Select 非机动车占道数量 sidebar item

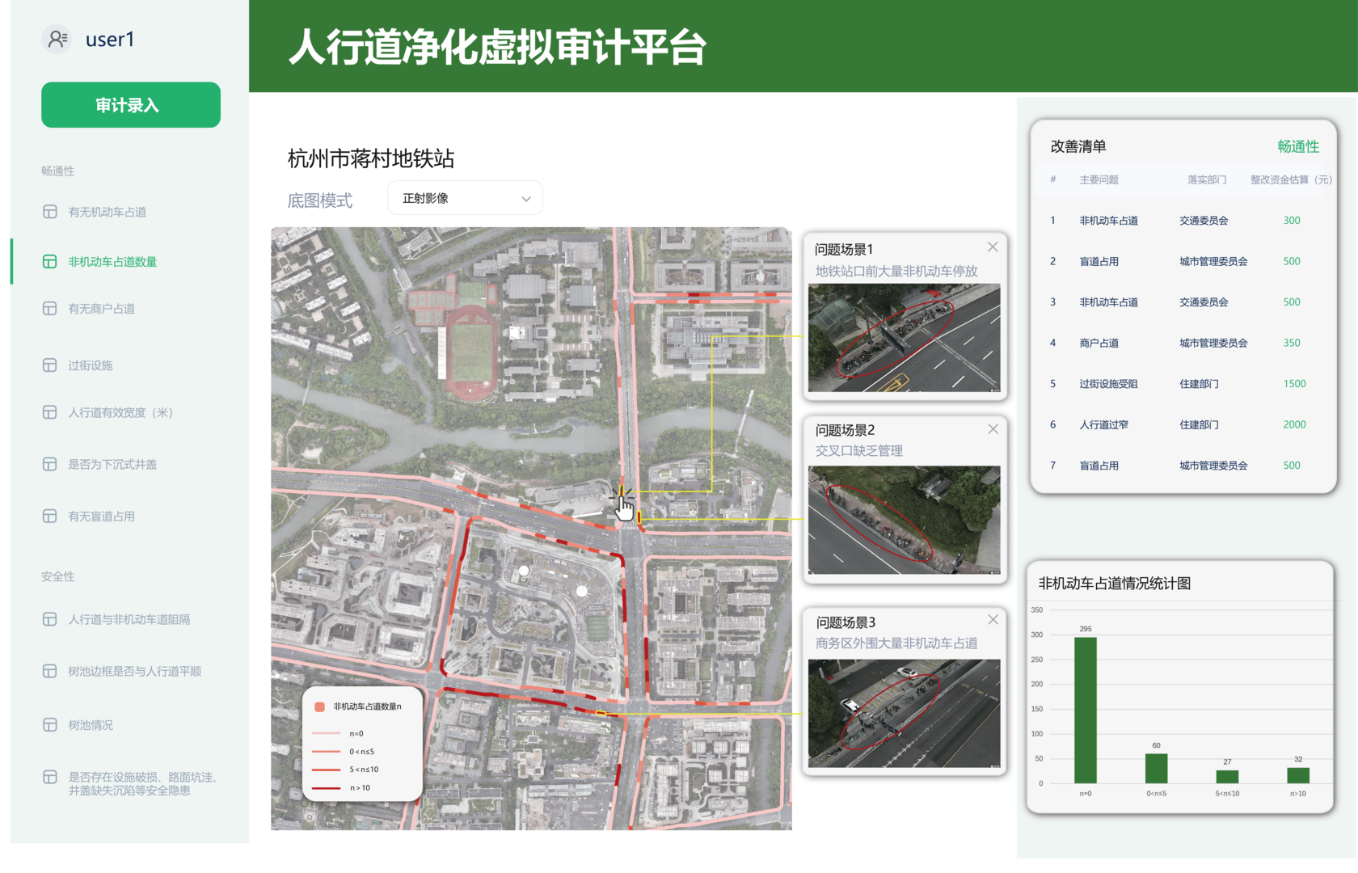coord(112,262)
